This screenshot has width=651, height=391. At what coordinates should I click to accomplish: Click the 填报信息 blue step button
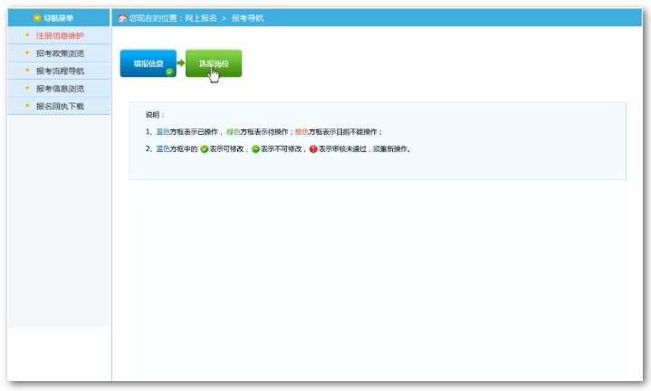pyautogui.click(x=148, y=63)
